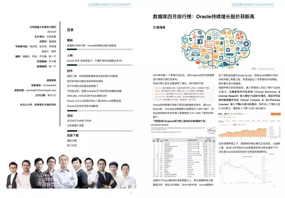Viewport: 285px width, 198px height.
Task: Click the image credit itworx.com.au
Action: [266, 69]
